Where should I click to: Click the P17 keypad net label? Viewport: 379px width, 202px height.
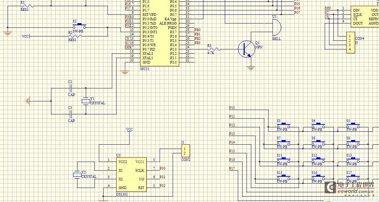(x=232, y=168)
